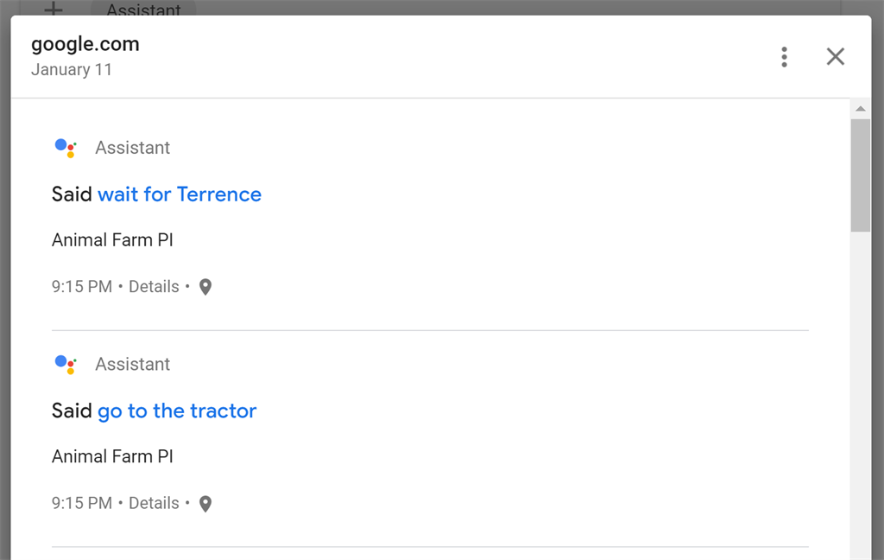Open the 'go to the tractor' transcript link
The height and width of the screenshot is (560, 884).
click(x=177, y=410)
